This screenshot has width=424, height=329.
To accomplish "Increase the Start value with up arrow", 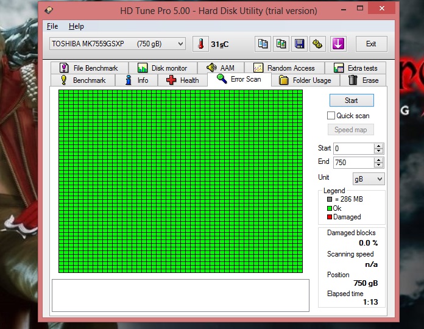I will coord(379,146).
